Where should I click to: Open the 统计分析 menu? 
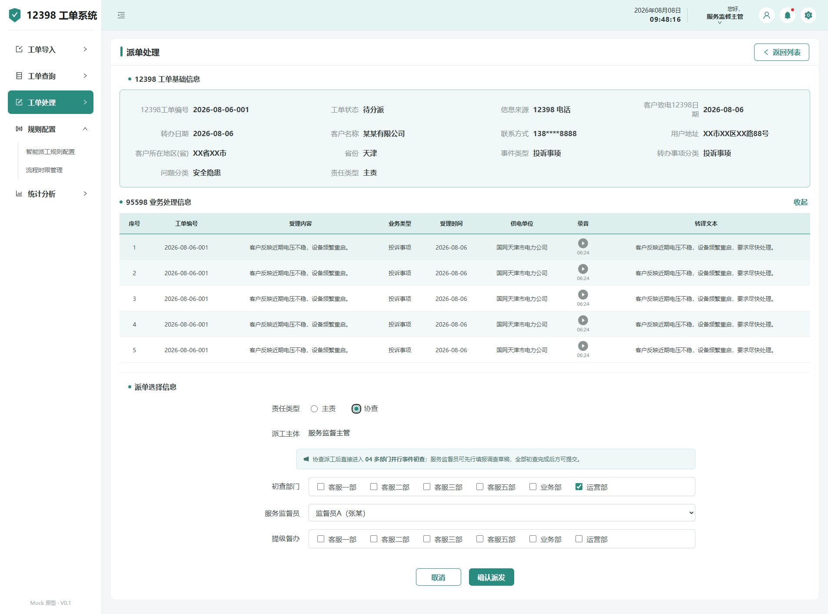50,194
